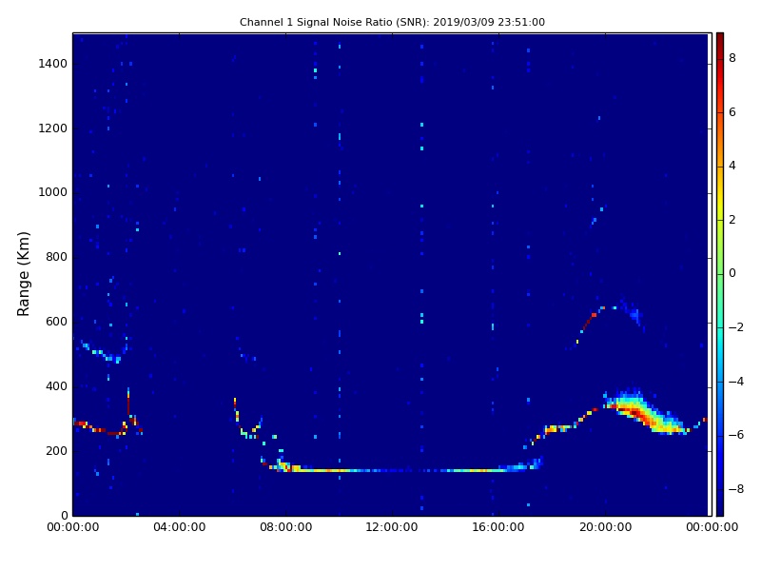Screen dimensions: 761x571
Task: Click the 1400 y-axis tick label
Action: tap(52, 64)
